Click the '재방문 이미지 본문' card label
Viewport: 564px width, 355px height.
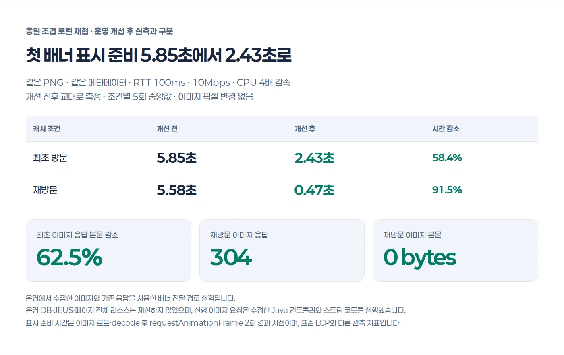click(x=413, y=235)
